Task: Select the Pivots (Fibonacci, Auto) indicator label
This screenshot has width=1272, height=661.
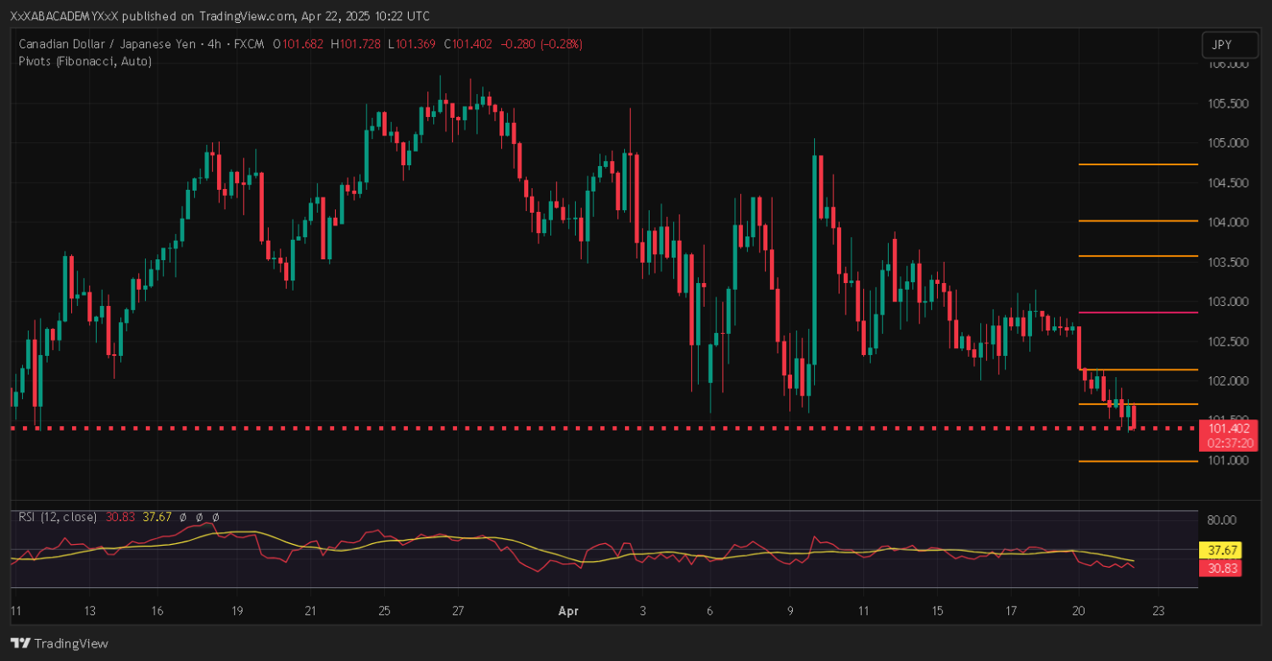Action: coord(85,61)
